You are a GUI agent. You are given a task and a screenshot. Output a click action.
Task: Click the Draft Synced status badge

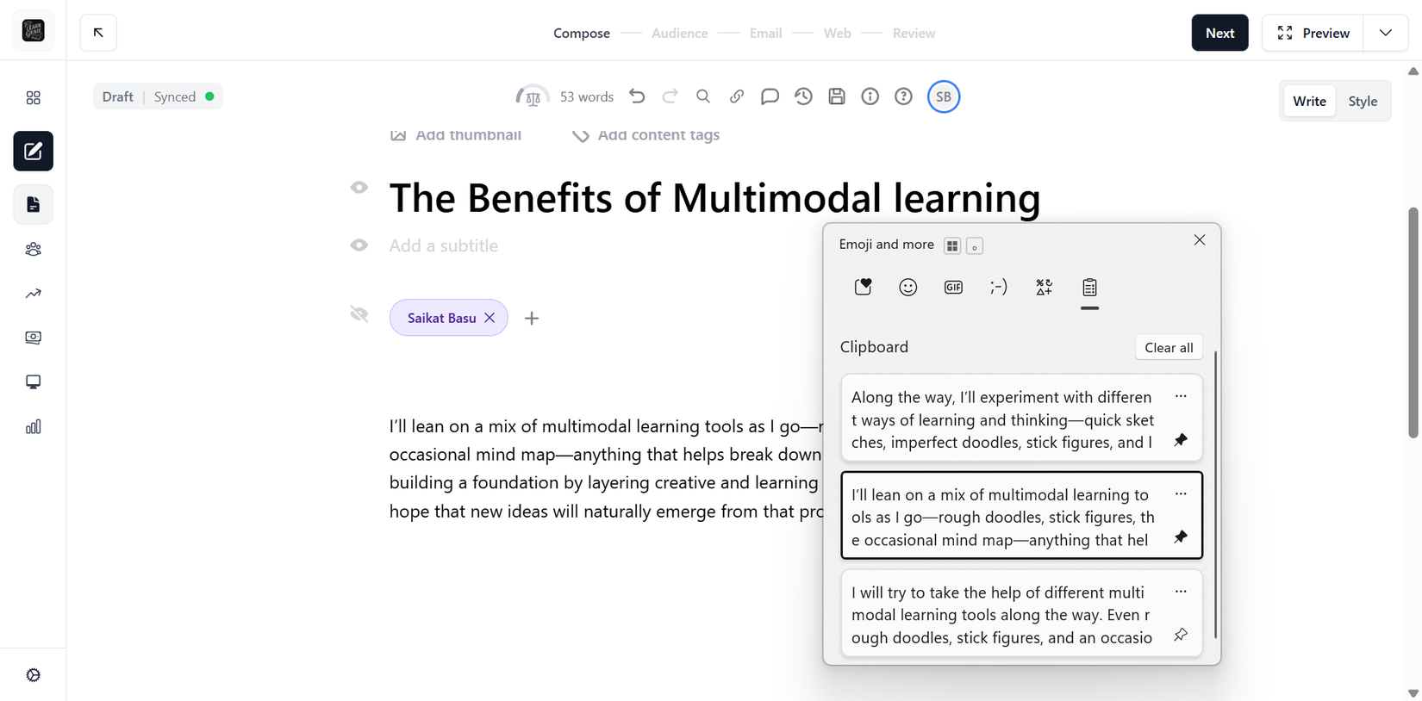(158, 96)
